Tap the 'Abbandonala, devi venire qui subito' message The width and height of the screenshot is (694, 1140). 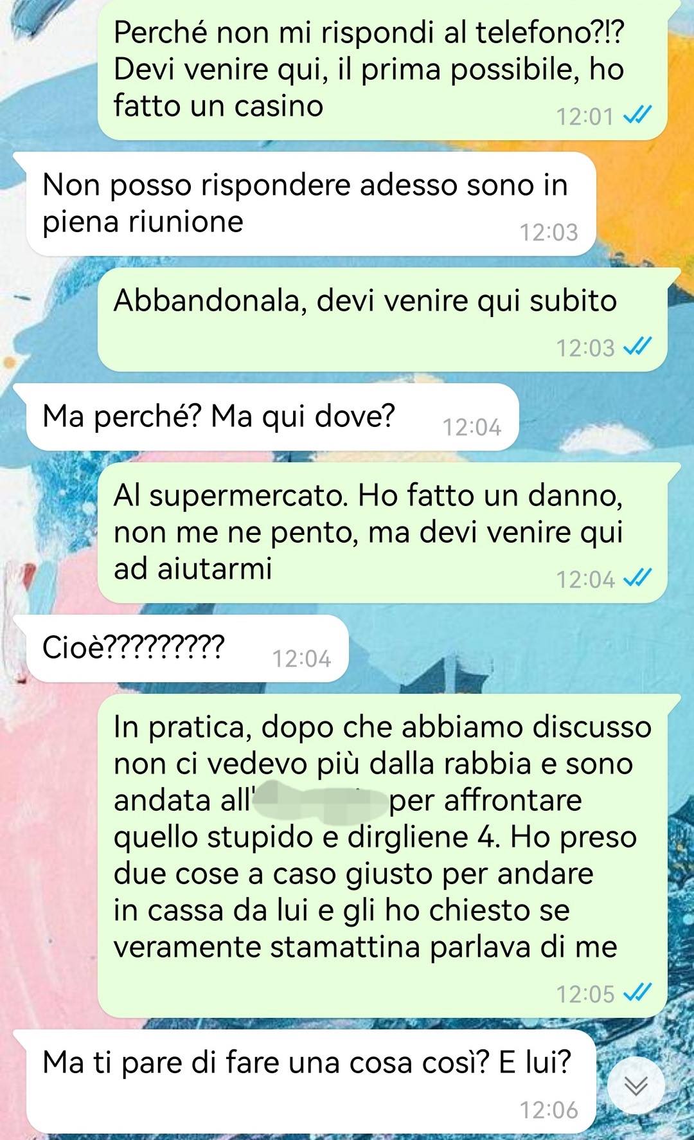382,320
